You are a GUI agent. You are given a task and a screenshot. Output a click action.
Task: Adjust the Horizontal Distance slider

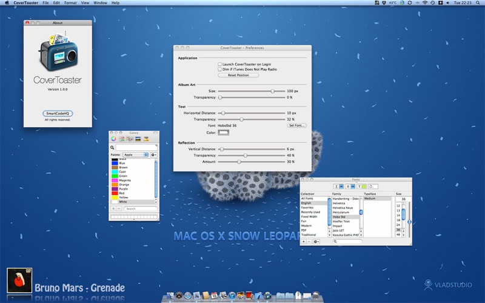252,113
